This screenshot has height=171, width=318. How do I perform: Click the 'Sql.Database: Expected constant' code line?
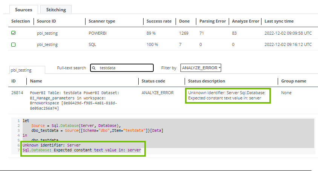(82, 150)
